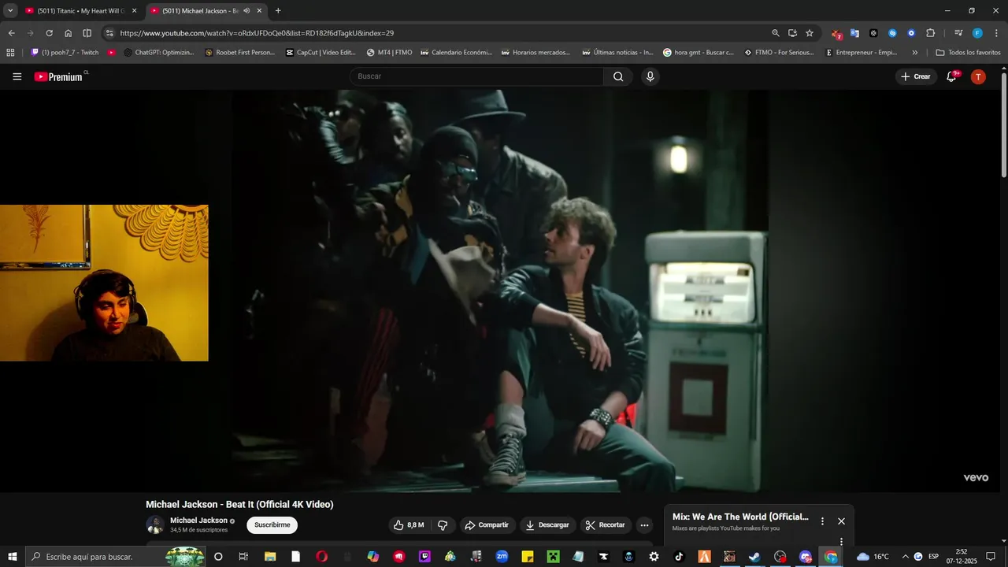This screenshot has width=1008, height=567.
Task: Open the YouTube account avatar menu
Action: [x=978, y=76]
